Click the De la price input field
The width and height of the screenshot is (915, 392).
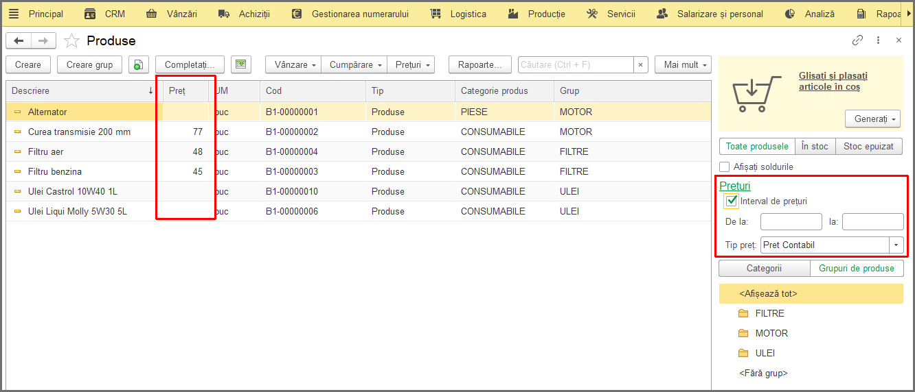click(791, 222)
